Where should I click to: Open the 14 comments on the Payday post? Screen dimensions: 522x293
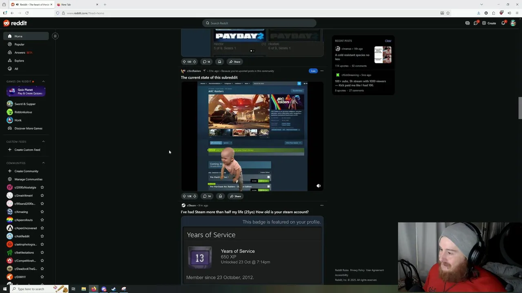click(206, 61)
